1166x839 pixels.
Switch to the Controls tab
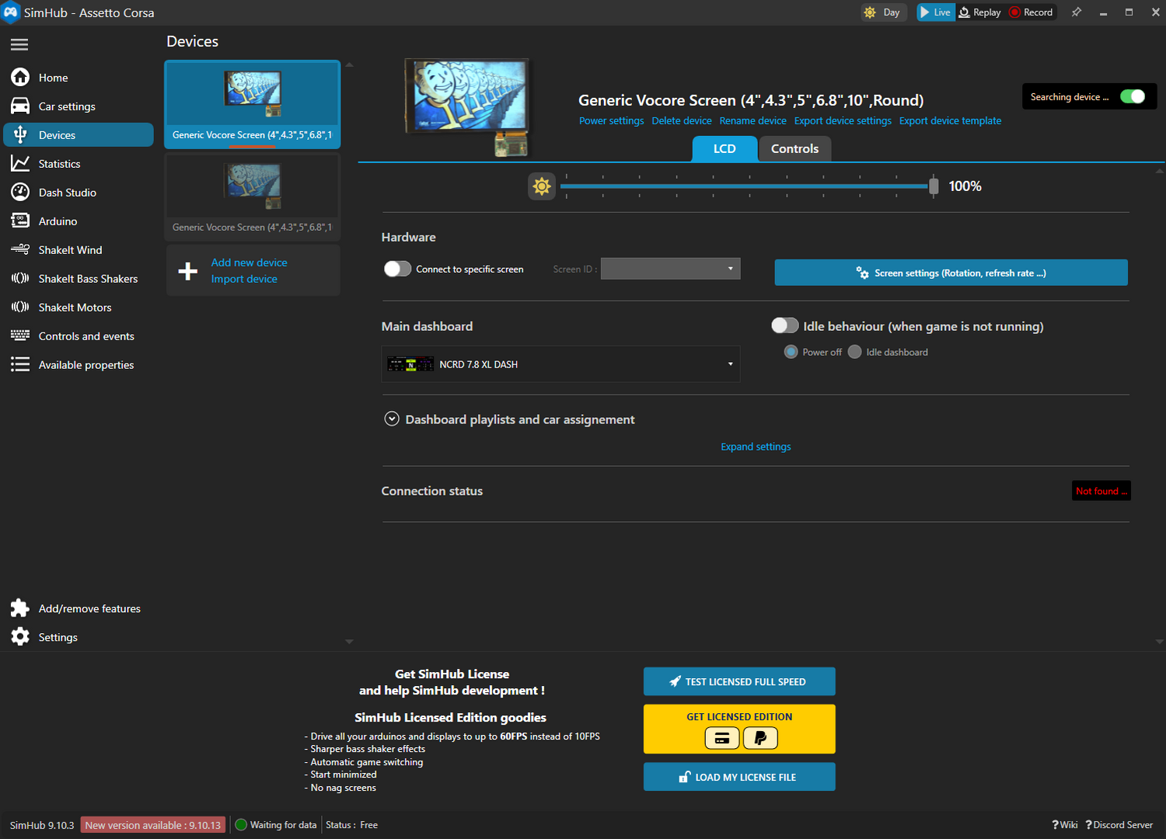point(794,148)
